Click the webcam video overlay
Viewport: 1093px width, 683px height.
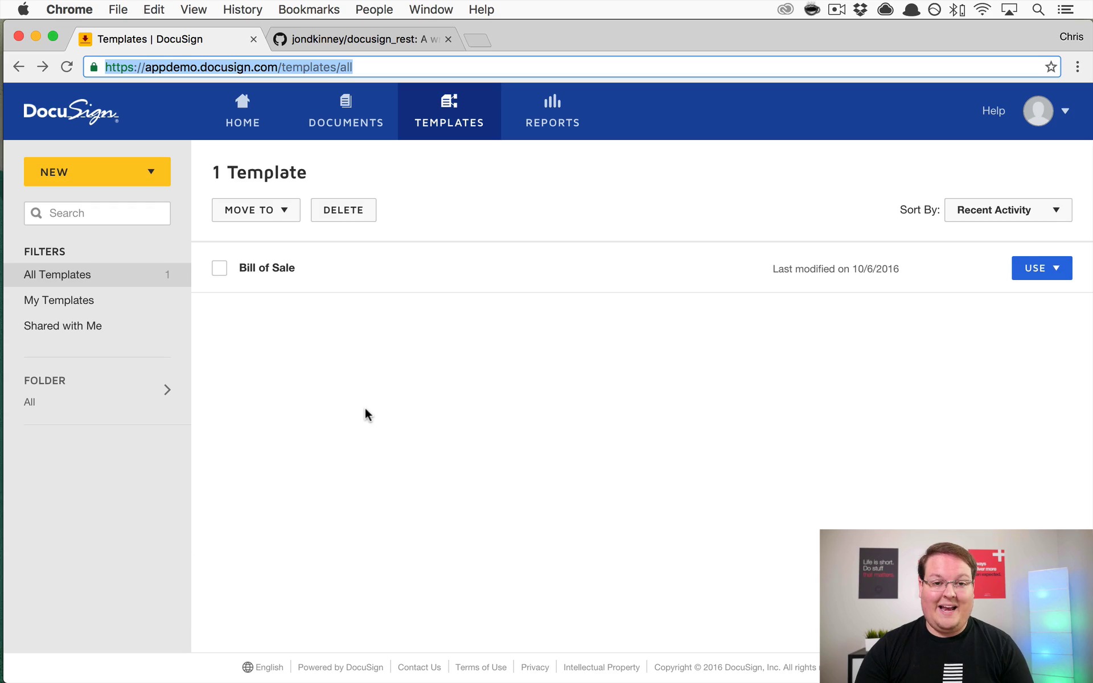point(956,606)
